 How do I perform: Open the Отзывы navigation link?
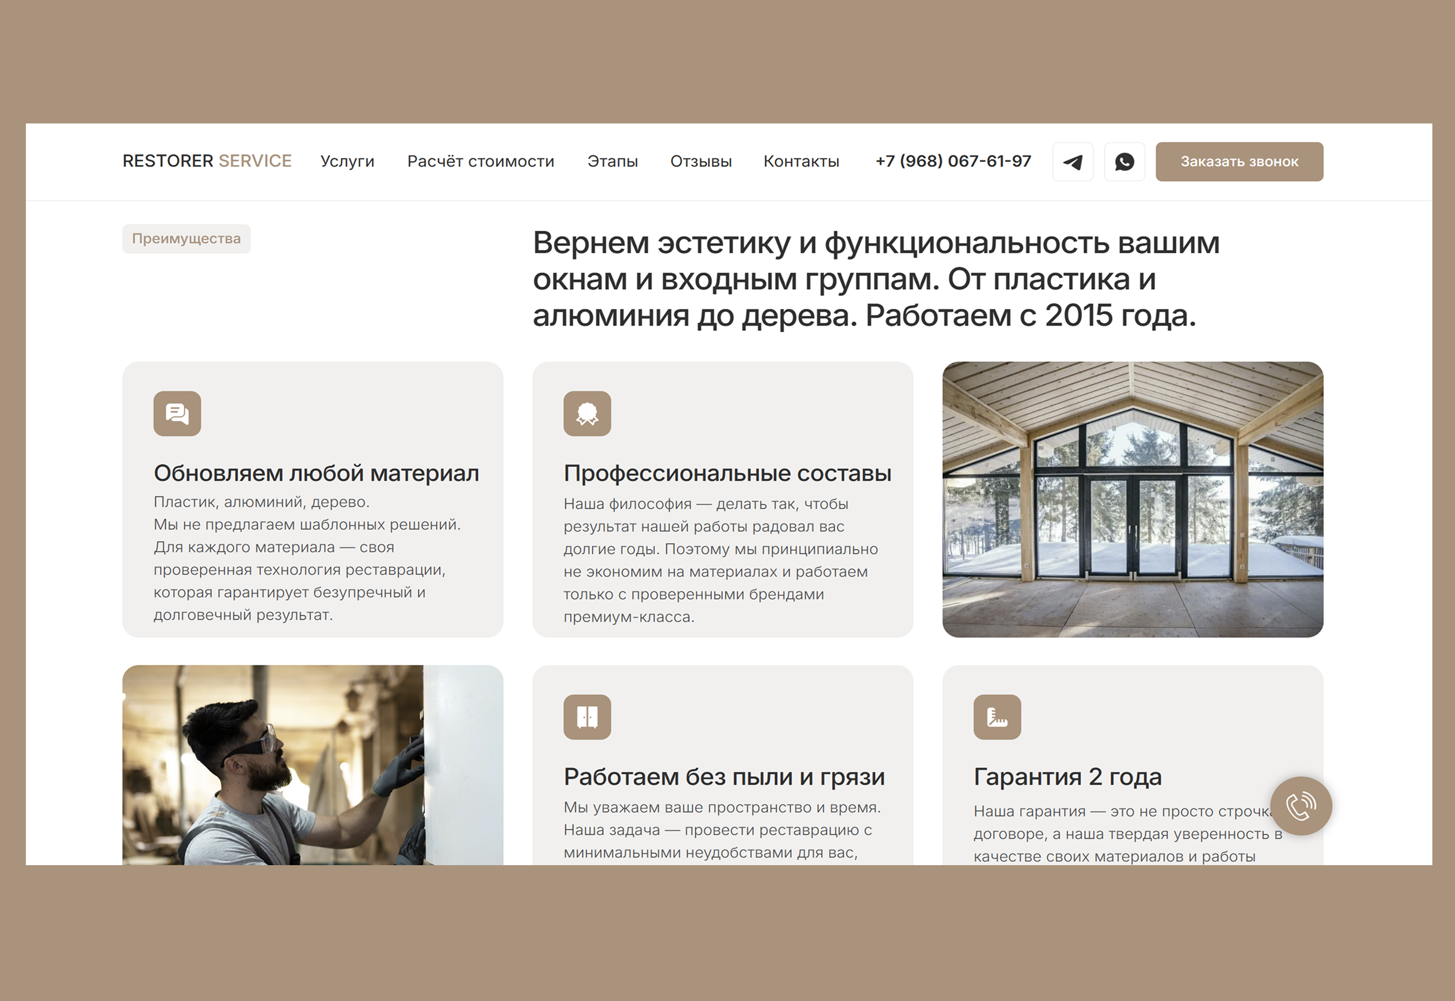[x=701, y=161]
